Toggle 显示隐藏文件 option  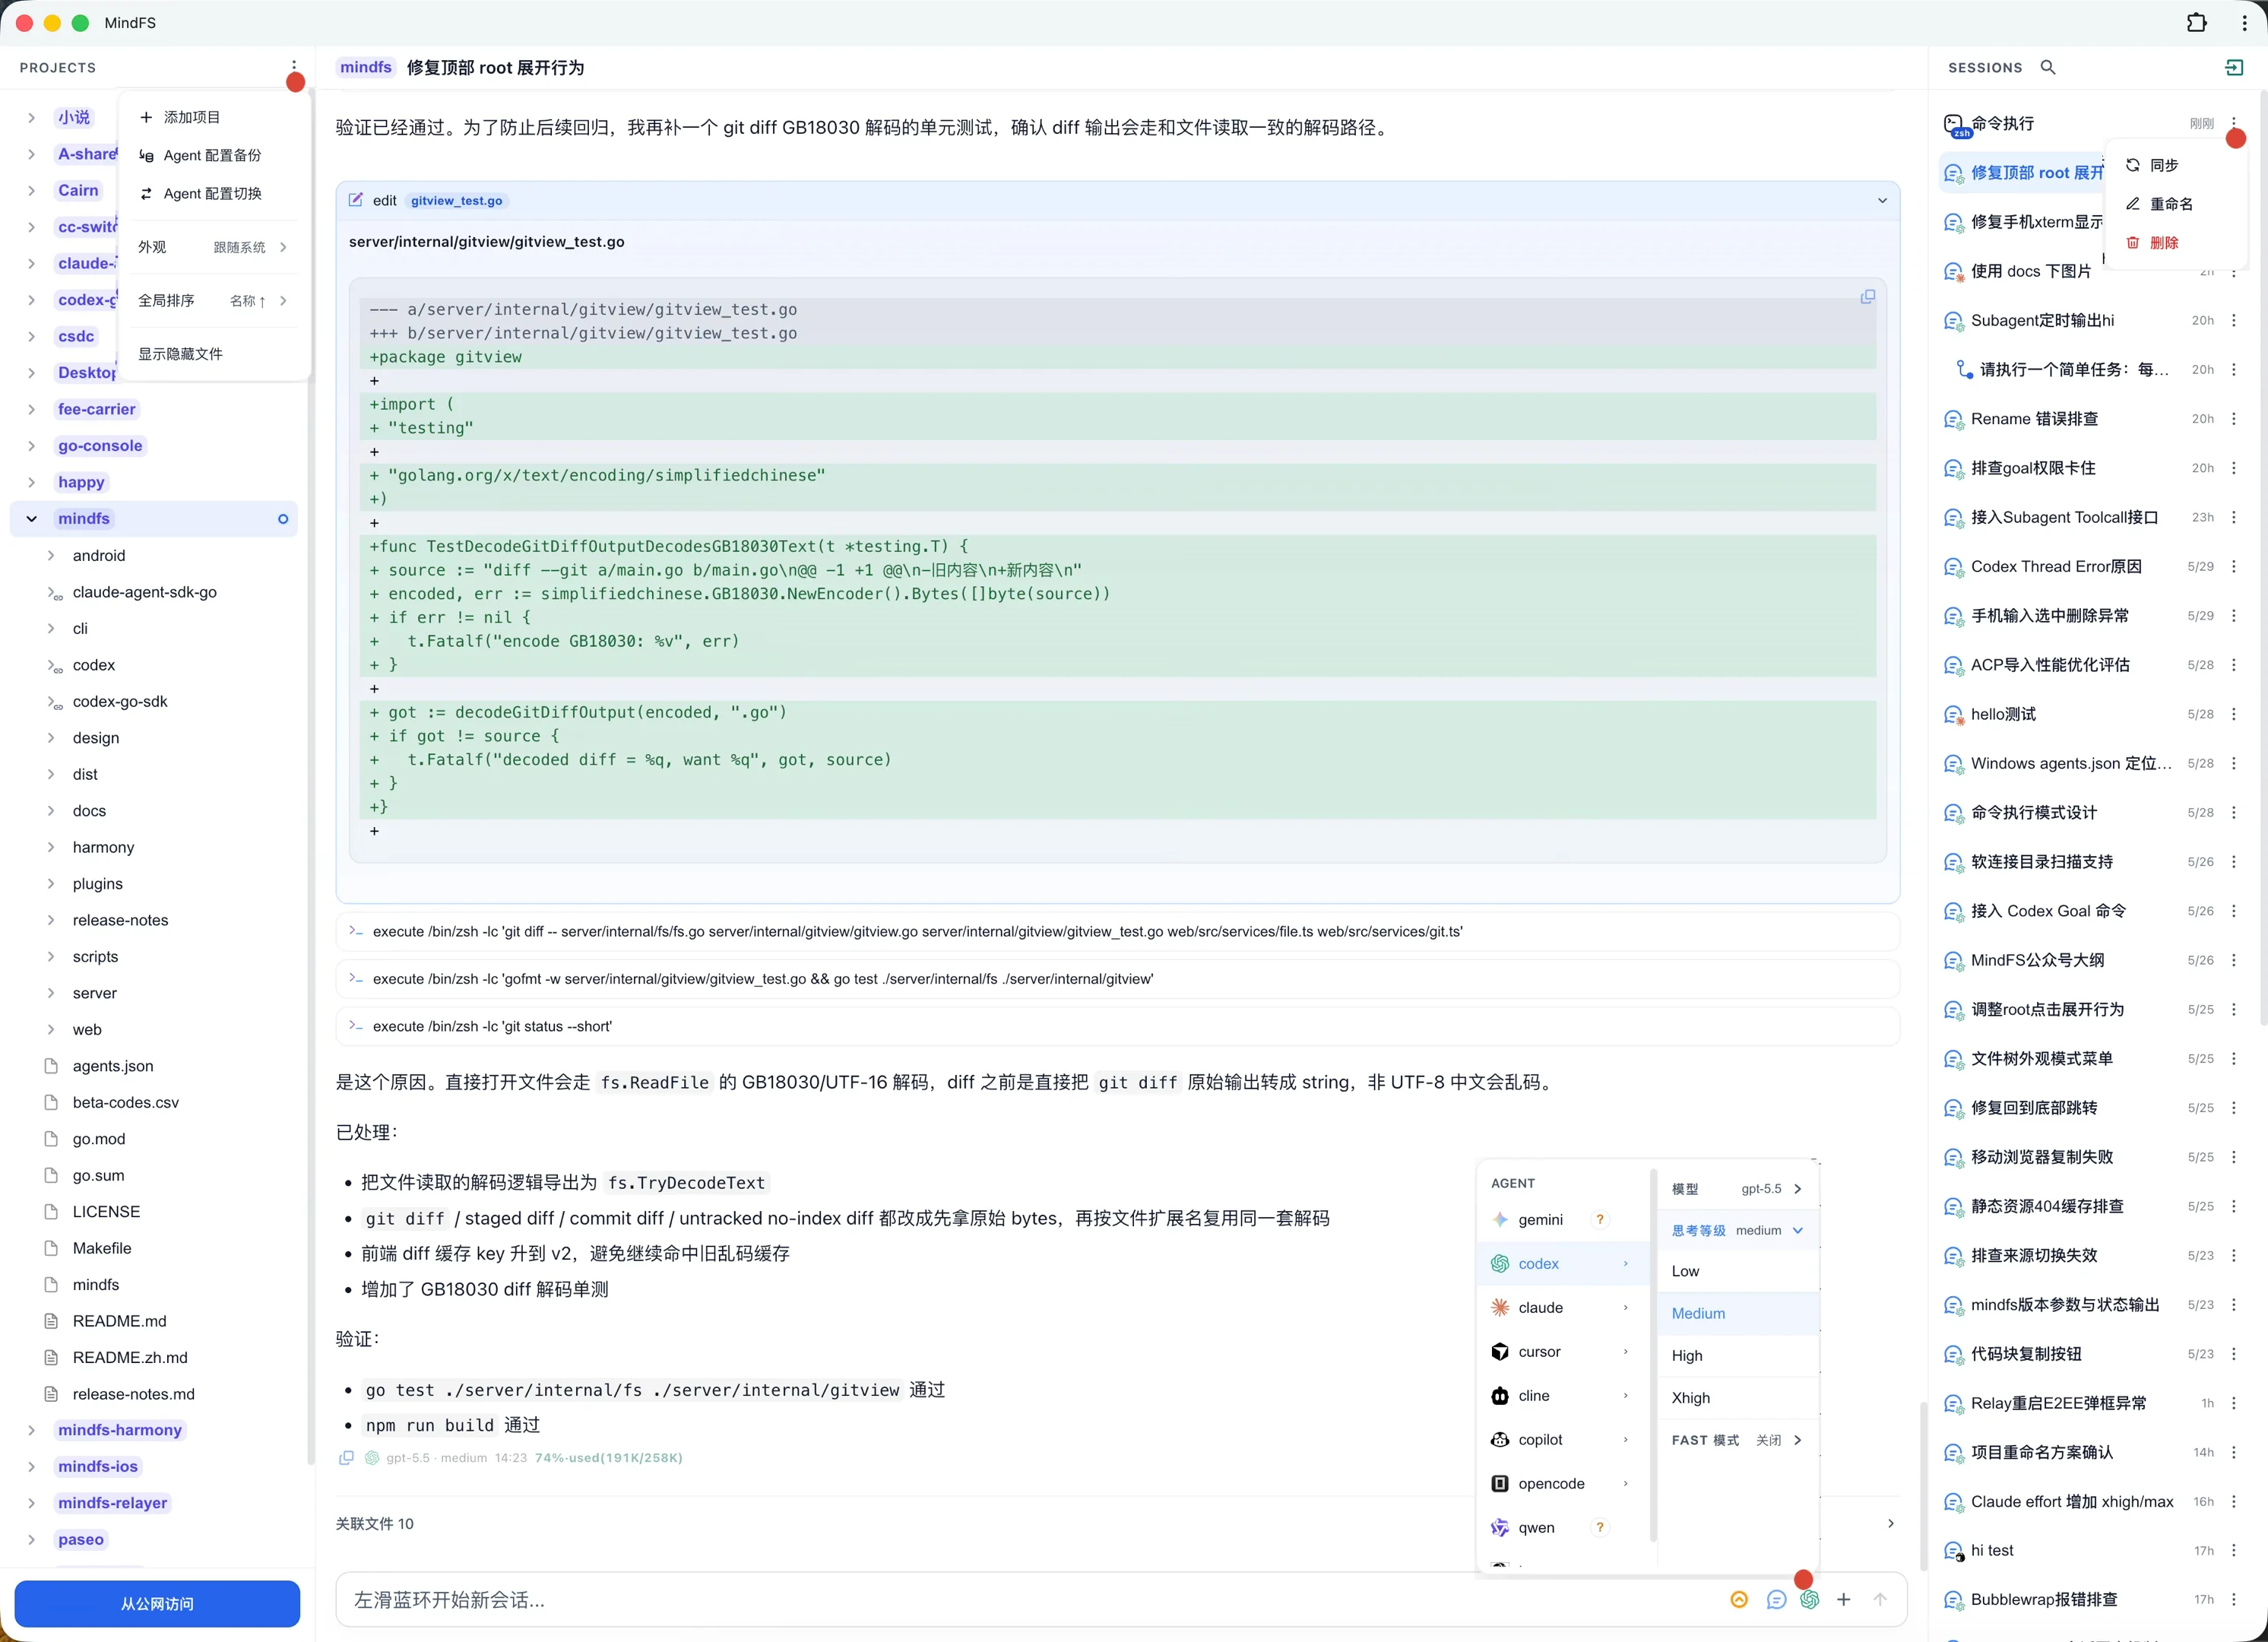214,354
